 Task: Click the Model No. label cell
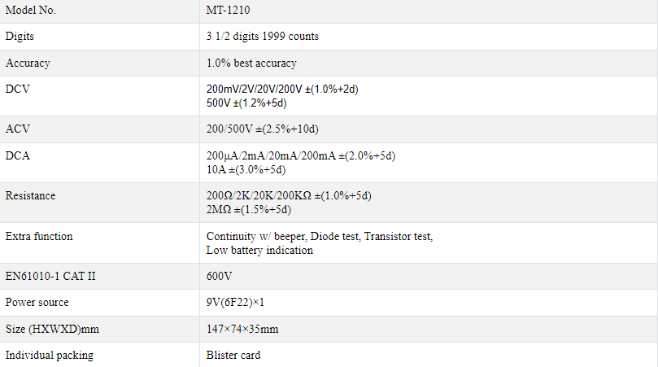99,11
